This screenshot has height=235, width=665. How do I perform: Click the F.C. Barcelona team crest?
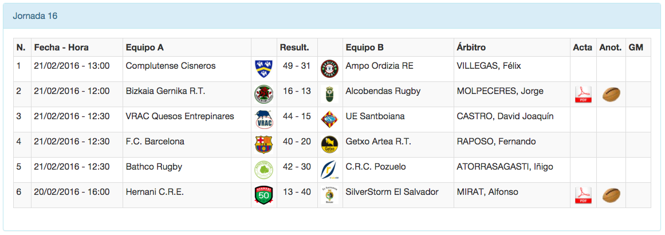coord(263,144)
